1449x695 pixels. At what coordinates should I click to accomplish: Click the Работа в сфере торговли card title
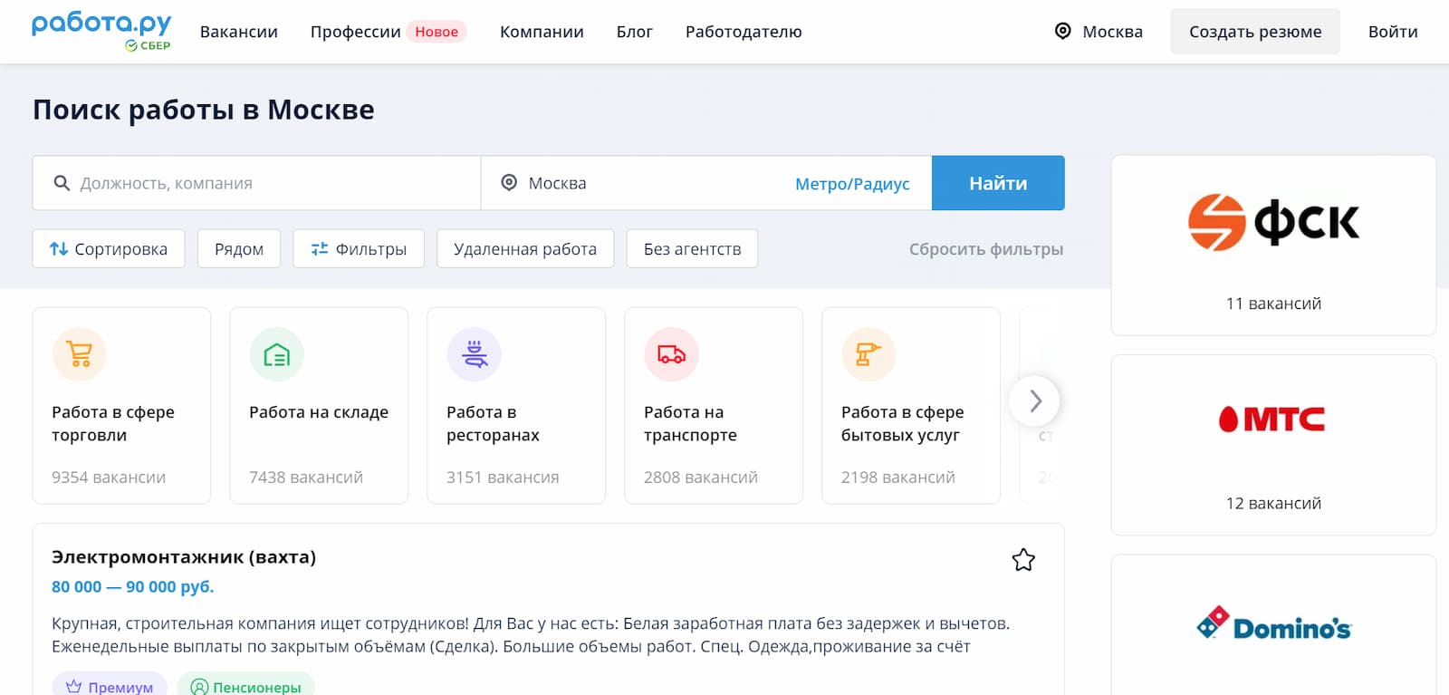coord(113,423)
